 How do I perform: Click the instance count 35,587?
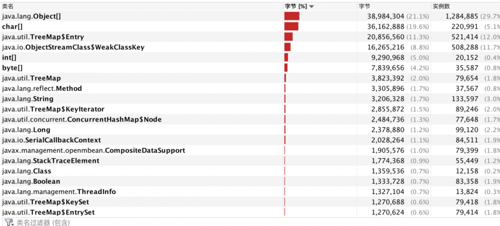tap(467, 68)
